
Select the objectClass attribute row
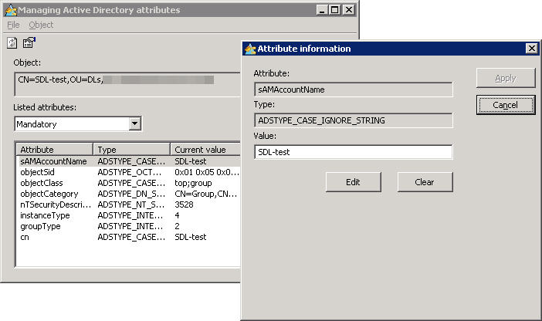tap(128, 183)
